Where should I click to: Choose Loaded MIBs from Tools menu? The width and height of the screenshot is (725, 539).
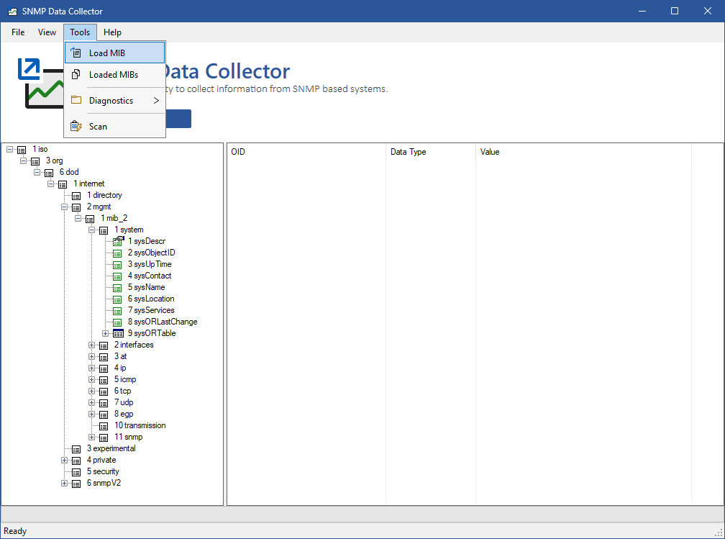(x=114, y=74)
